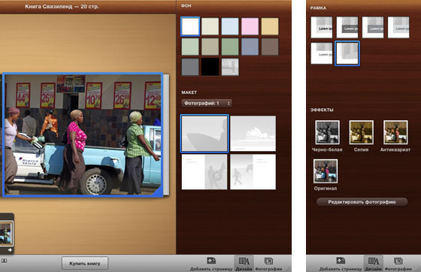421x272 pixels.
Task: Choose the third frame style under Рамка
Action: click(x=373, y=27)
